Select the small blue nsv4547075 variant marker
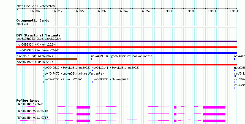 click(43, 76)
